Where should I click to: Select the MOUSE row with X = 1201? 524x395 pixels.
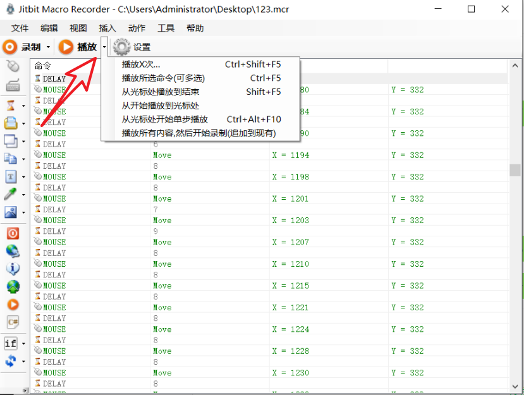[x=269, y=198]
